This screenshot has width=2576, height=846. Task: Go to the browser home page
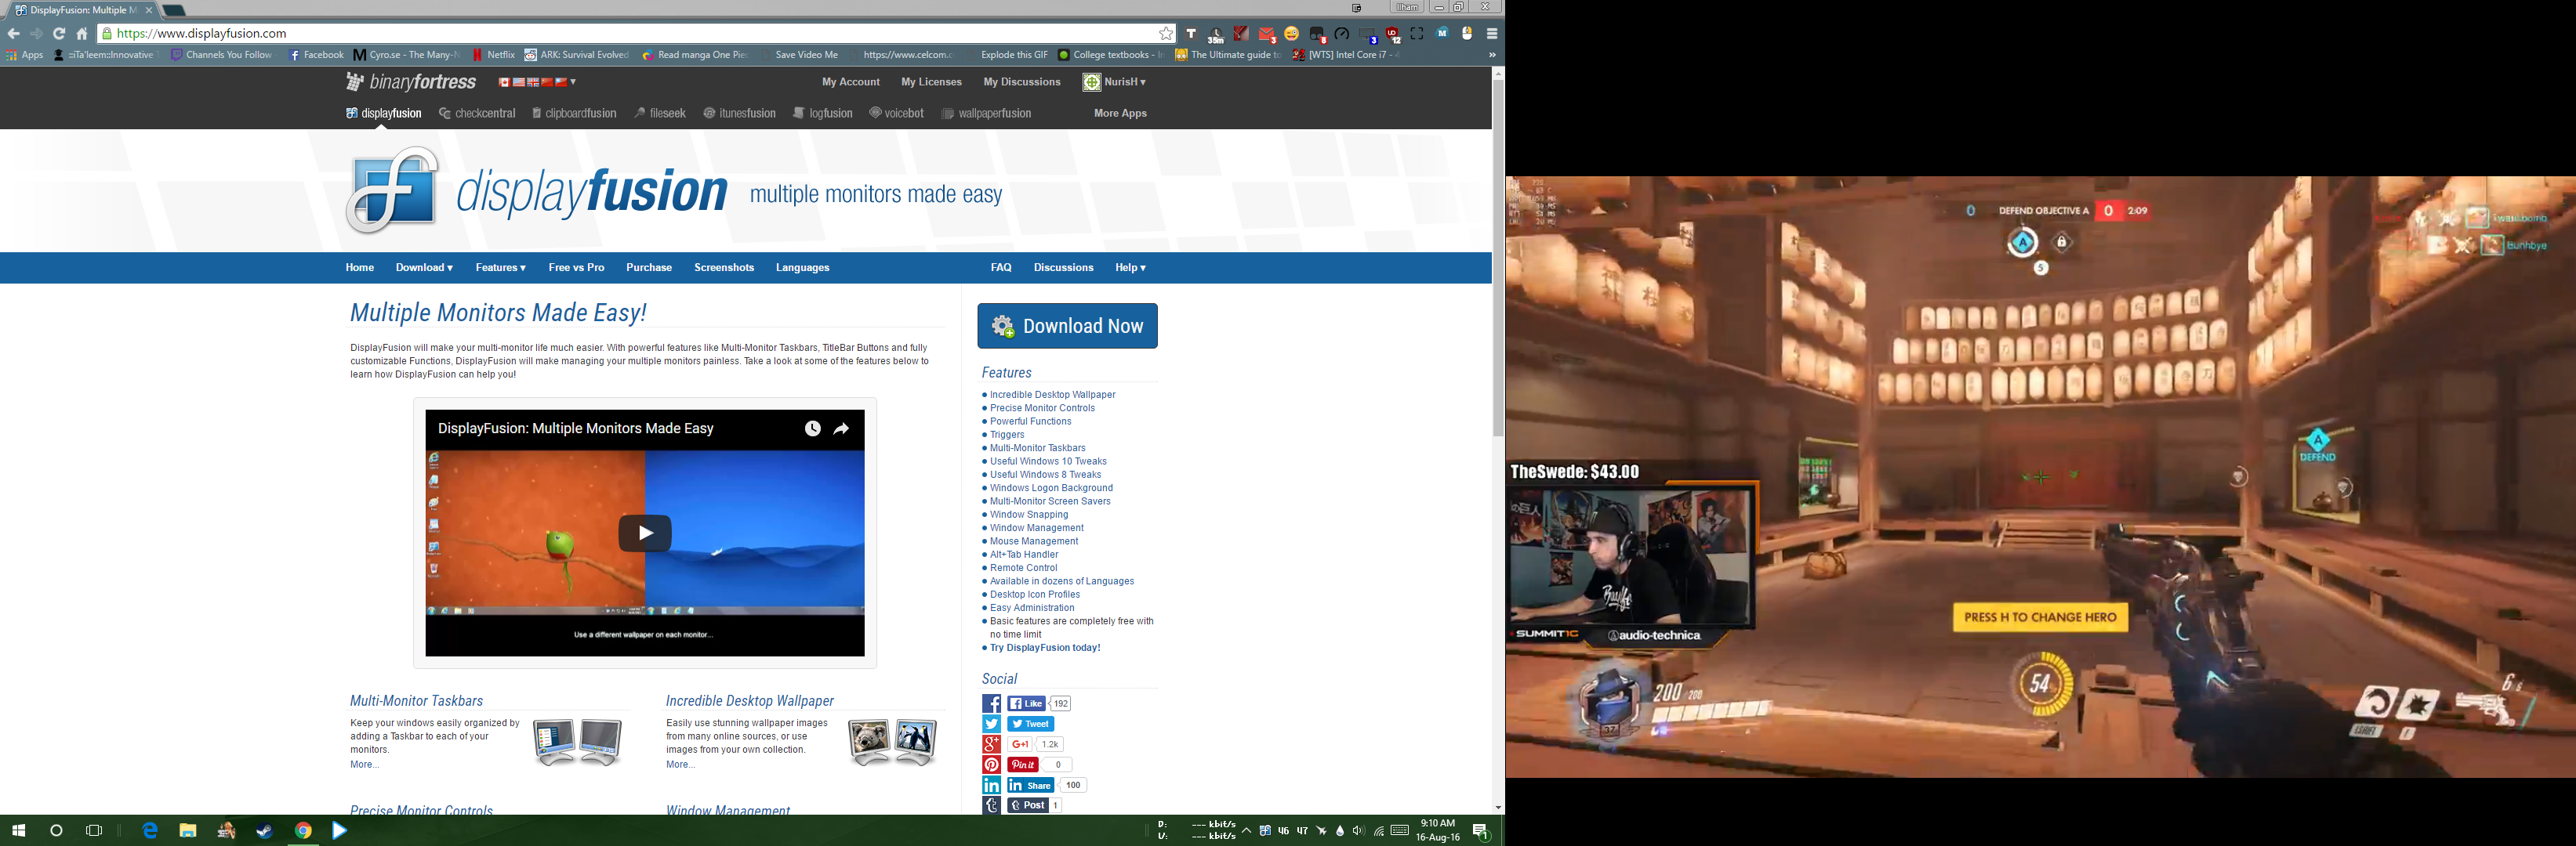[82, 33]
